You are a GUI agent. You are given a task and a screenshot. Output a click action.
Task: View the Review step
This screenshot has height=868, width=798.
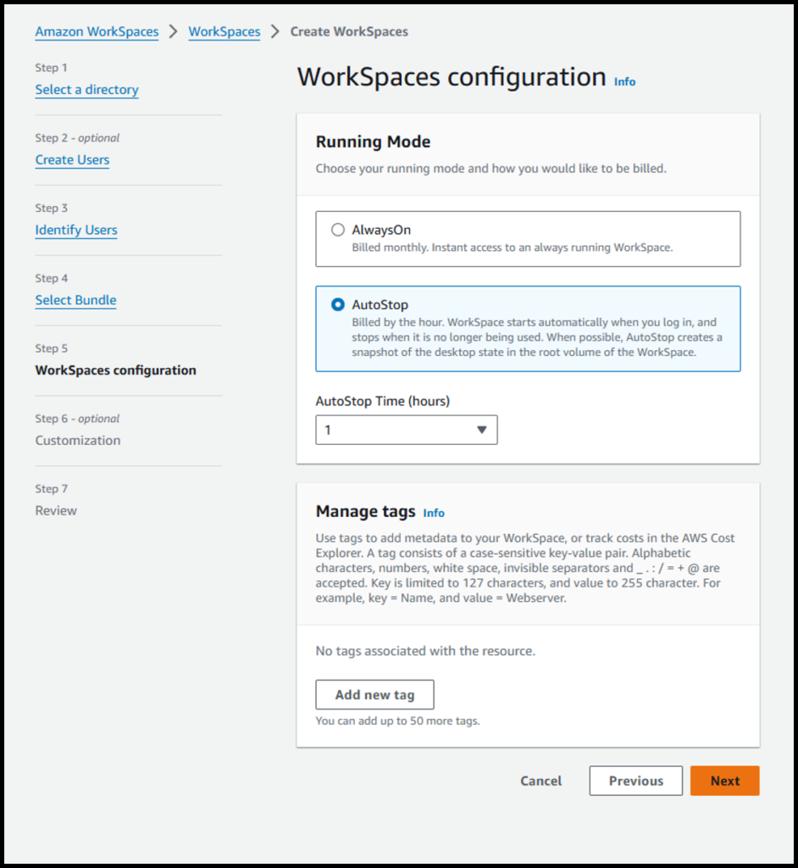tap(56, 510)
